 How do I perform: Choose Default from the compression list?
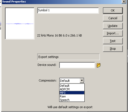point(72,86)
